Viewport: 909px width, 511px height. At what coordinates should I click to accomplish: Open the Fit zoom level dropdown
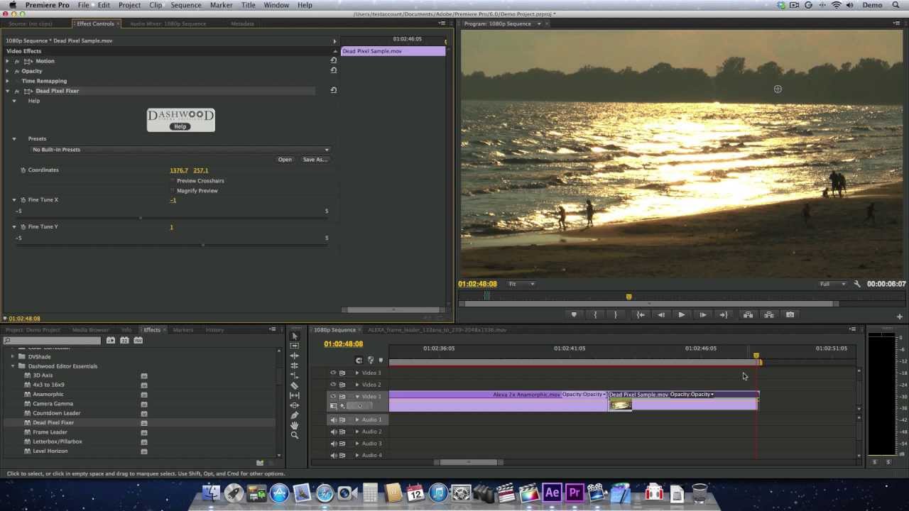click(x=521, y=284)
